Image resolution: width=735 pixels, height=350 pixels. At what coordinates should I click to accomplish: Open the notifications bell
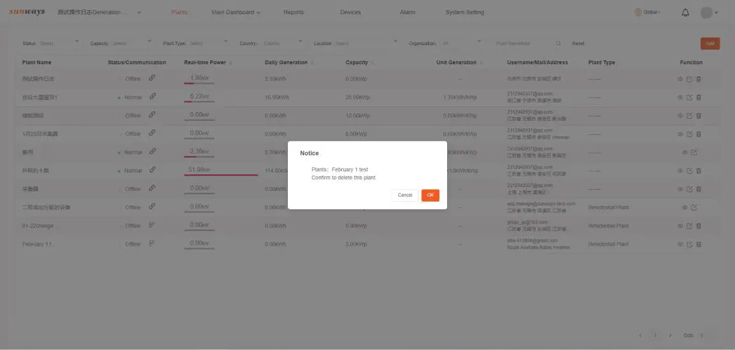(x=685, y=13)
